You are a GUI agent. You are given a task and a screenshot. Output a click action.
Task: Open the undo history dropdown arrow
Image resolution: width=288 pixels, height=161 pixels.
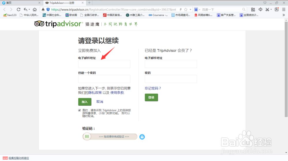[x=29, y=9]
